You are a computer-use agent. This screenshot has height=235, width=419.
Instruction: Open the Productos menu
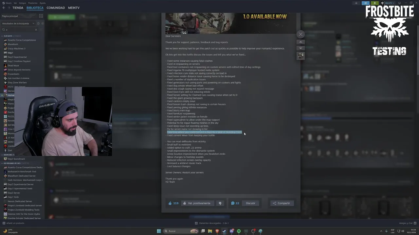tap(33, 3)
